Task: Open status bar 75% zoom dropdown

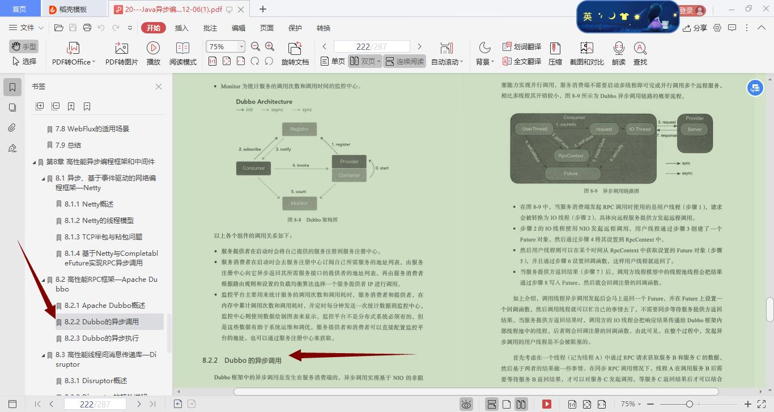Action: (631, 404)
